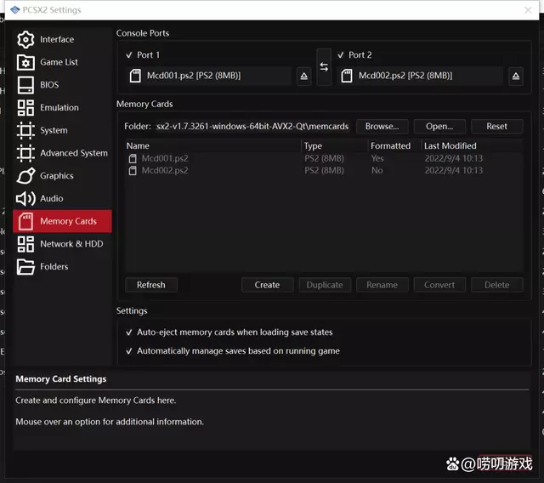
Task: Click the Rename button
Action: point(382,285)
